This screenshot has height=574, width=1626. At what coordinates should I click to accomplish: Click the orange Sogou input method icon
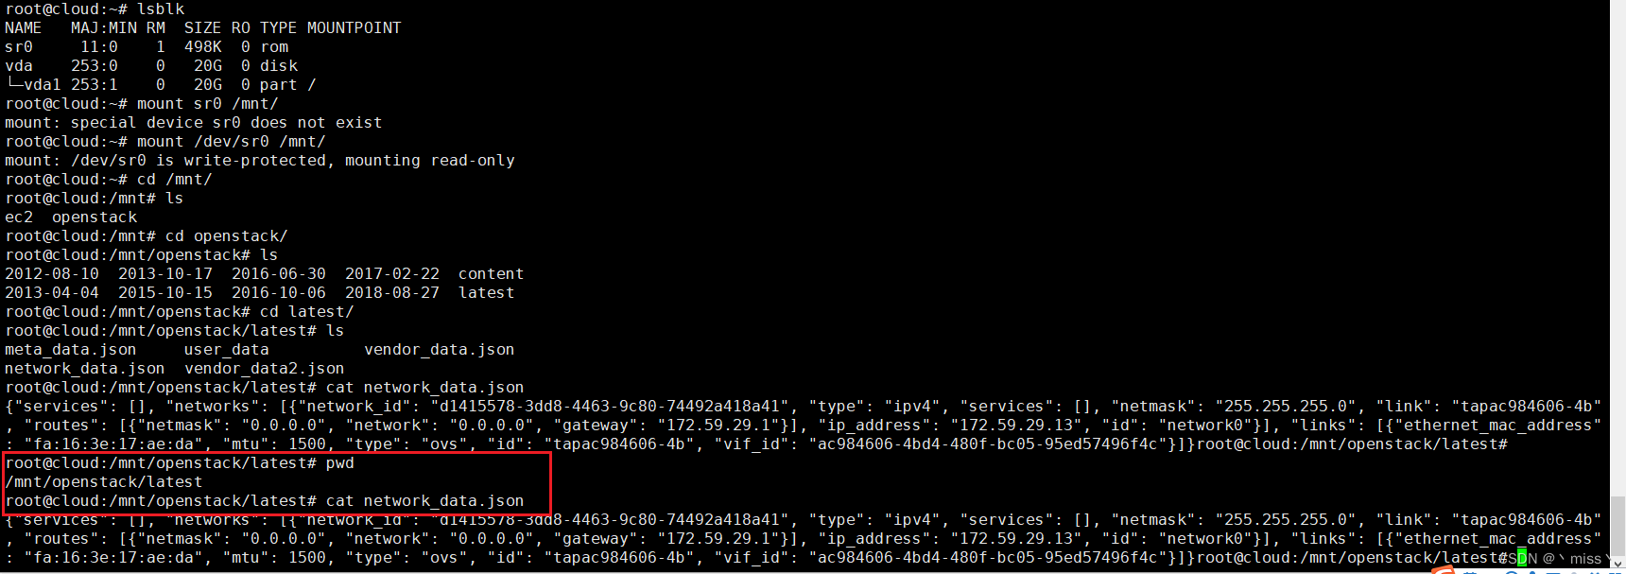click(1444, 569)
